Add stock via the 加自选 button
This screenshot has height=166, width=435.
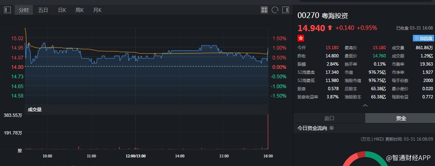(x=423, y=38)
